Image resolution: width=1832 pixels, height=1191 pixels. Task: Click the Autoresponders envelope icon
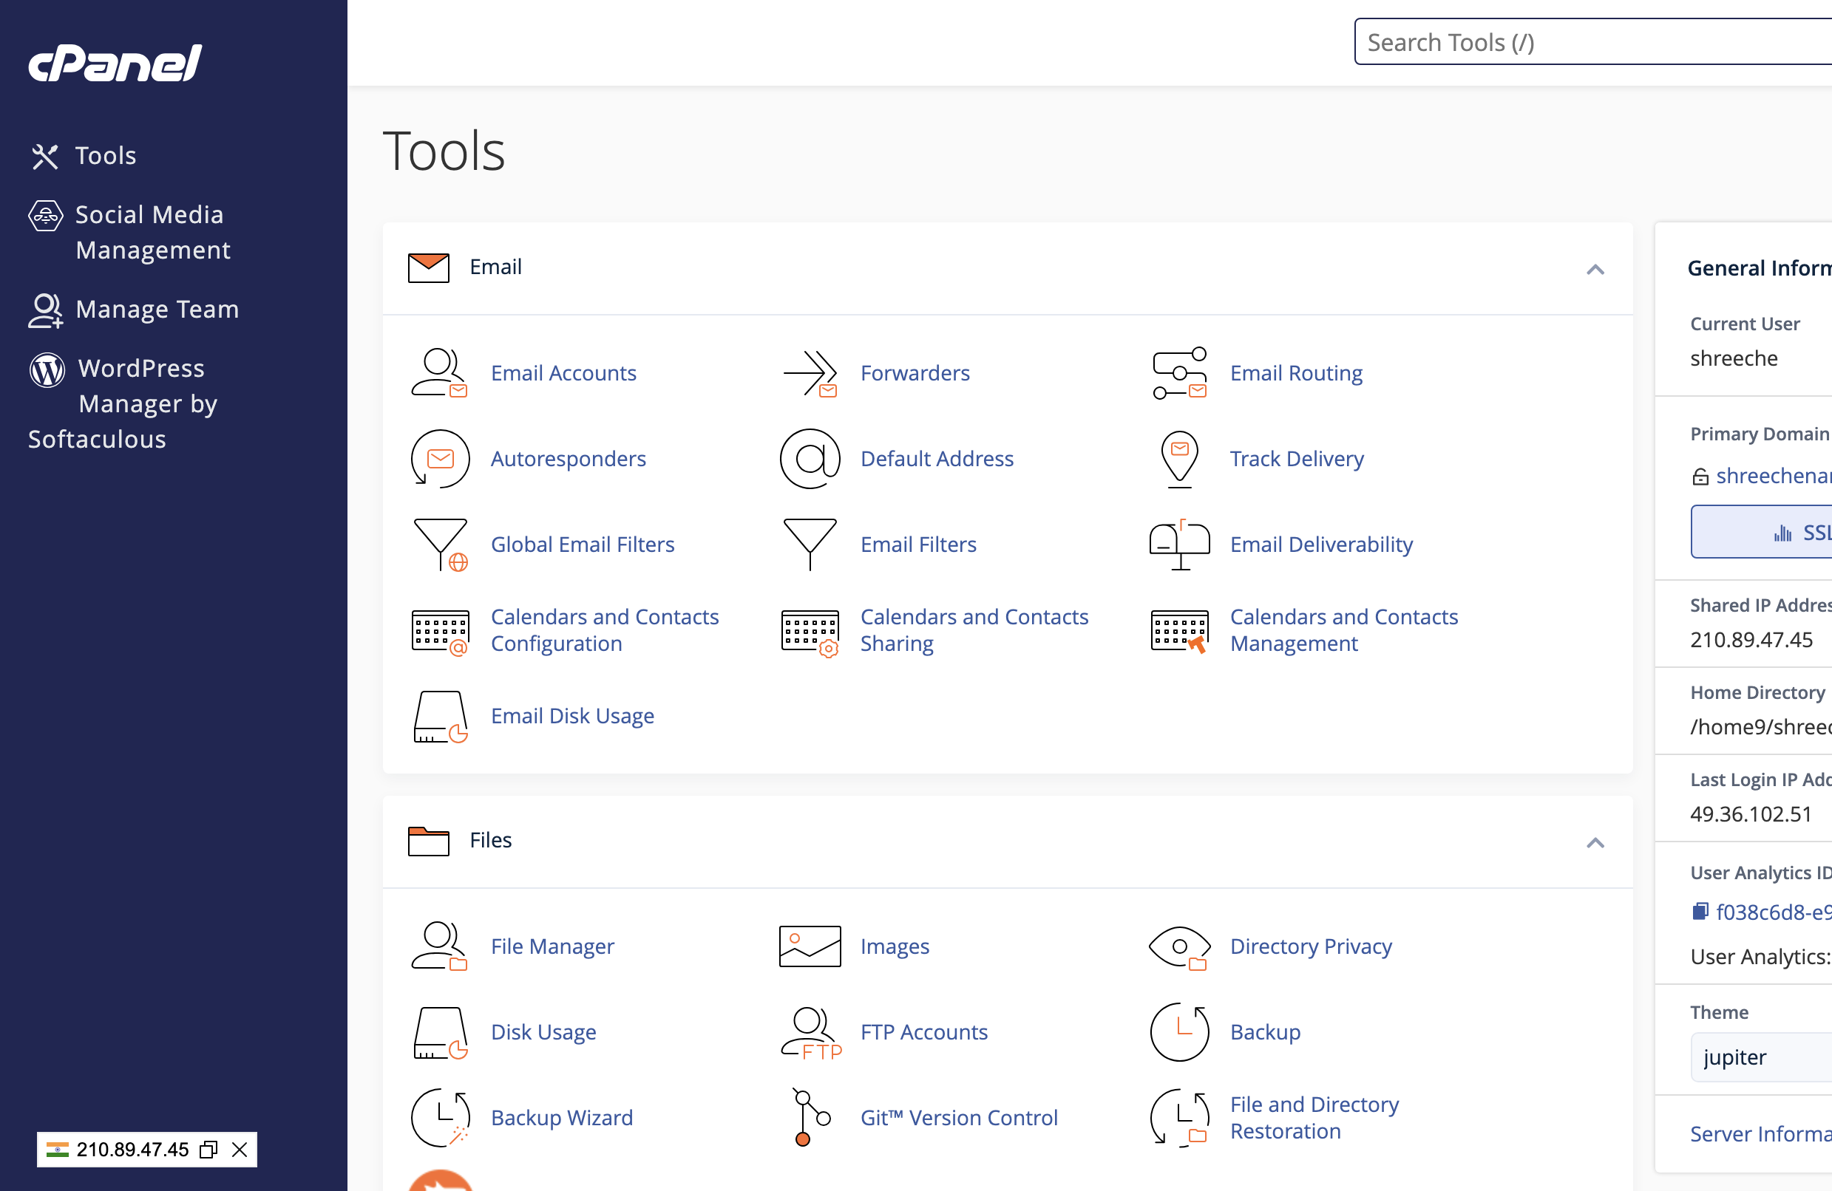[440, 459]
